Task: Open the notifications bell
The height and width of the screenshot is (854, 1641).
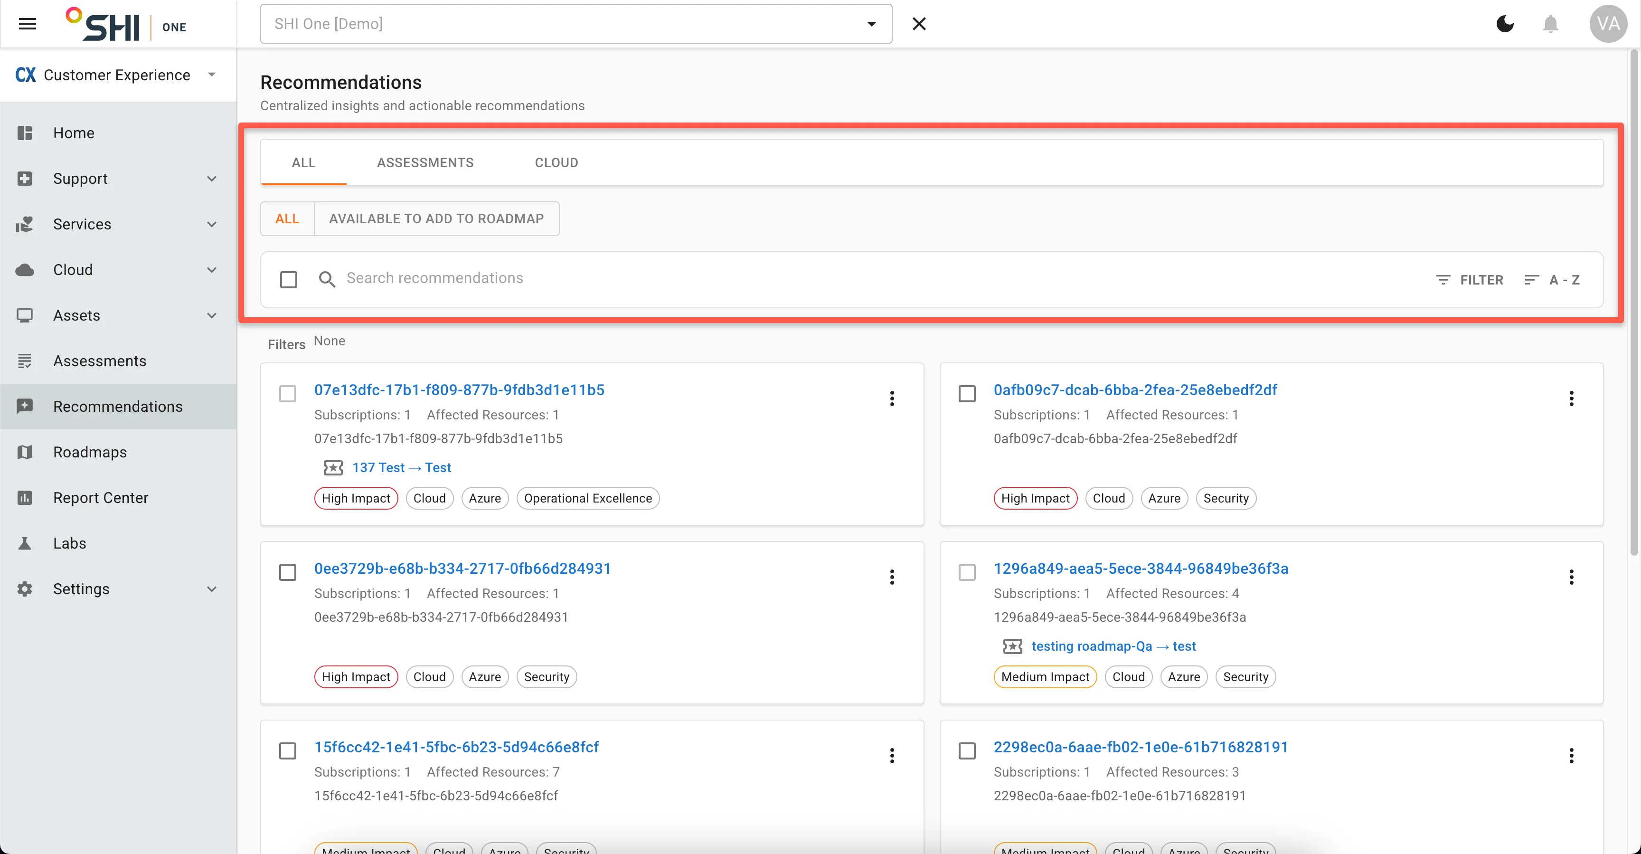Action: (x=1550, y=24)
